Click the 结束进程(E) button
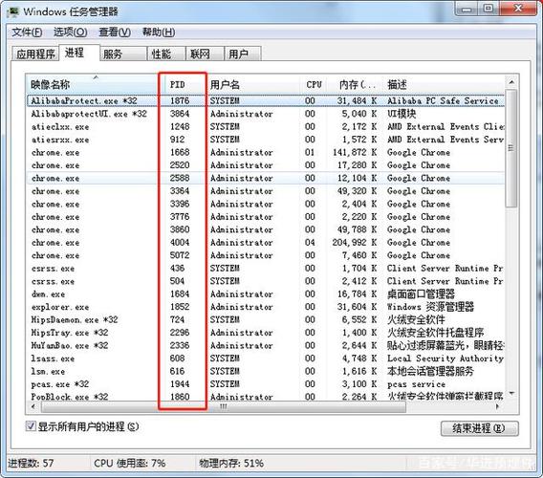Screen dimensions: 543x478 click(x=479, y=428)
